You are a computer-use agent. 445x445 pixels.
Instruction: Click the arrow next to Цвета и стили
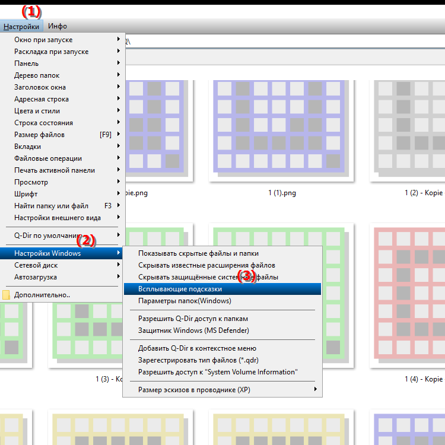pyautogui.click(x=118, y=110)
